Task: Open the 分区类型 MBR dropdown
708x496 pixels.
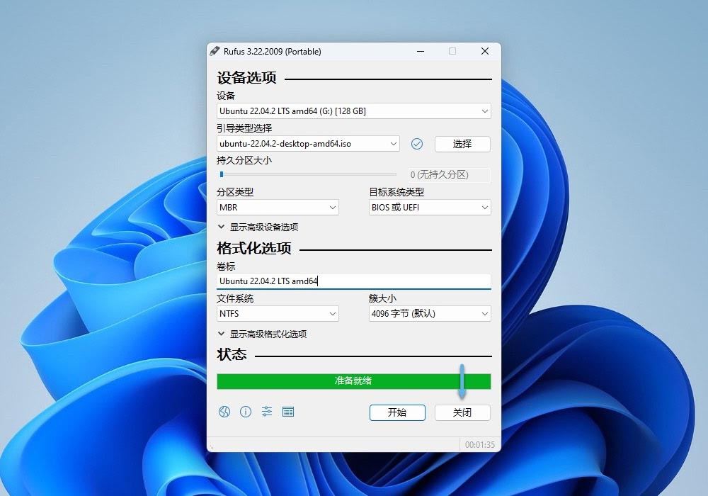Action: (x=278, y=208)
